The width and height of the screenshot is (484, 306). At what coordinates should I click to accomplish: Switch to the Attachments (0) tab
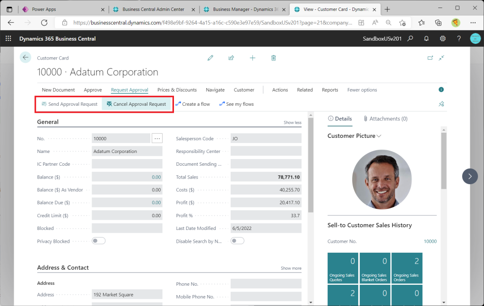386,119
